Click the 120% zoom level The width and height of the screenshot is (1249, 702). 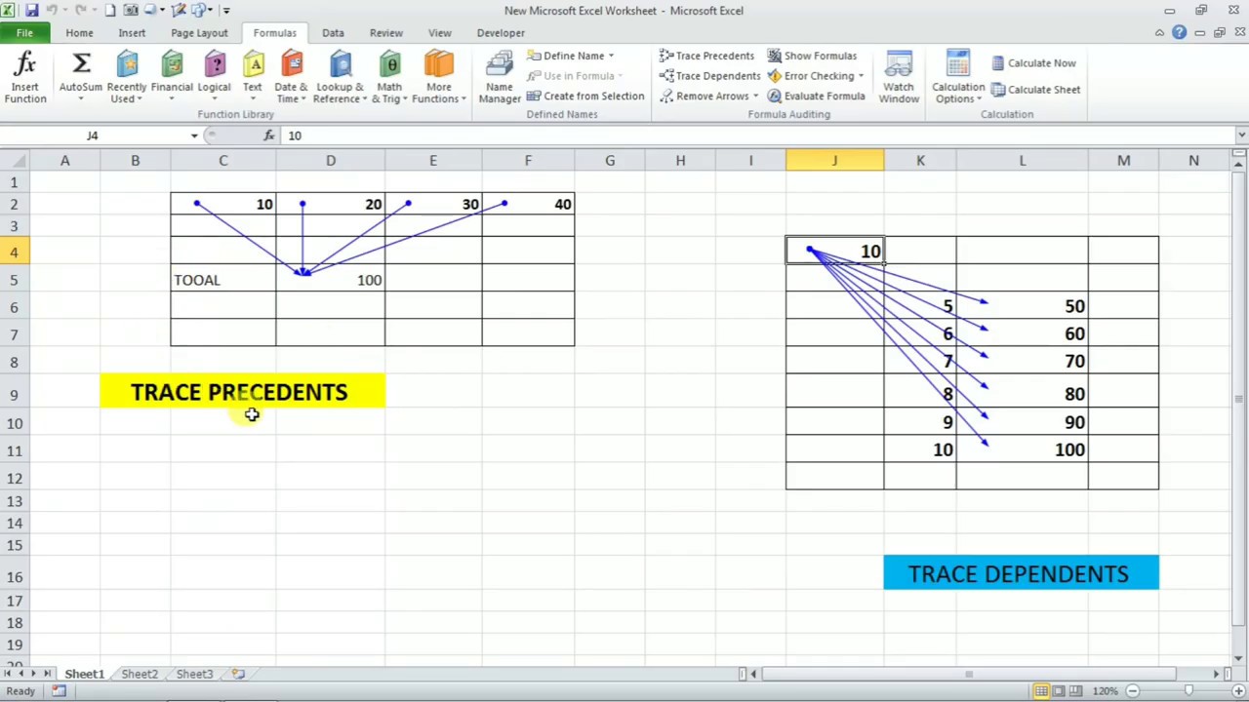(1105, 691)
